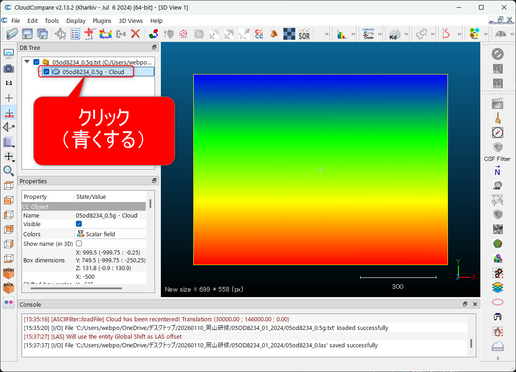Uncheck the Visible property checkbox
The height and width of the screenshot is (372, 516).
79,224
